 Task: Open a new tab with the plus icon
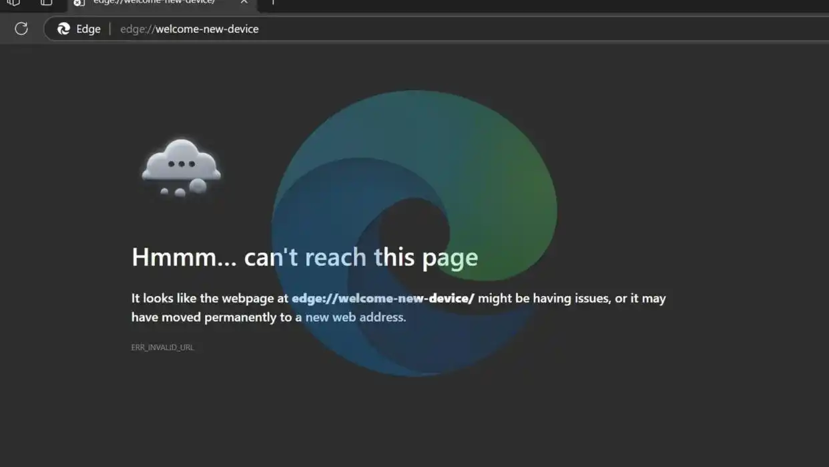pyautogui.click(x=272, y=3)
